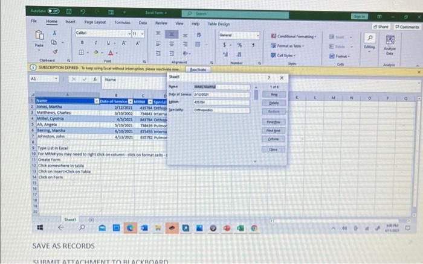Viewport: 423px width, 264px height.
Task: Switch to the Table Design tab
Action: tap(219, 24)
